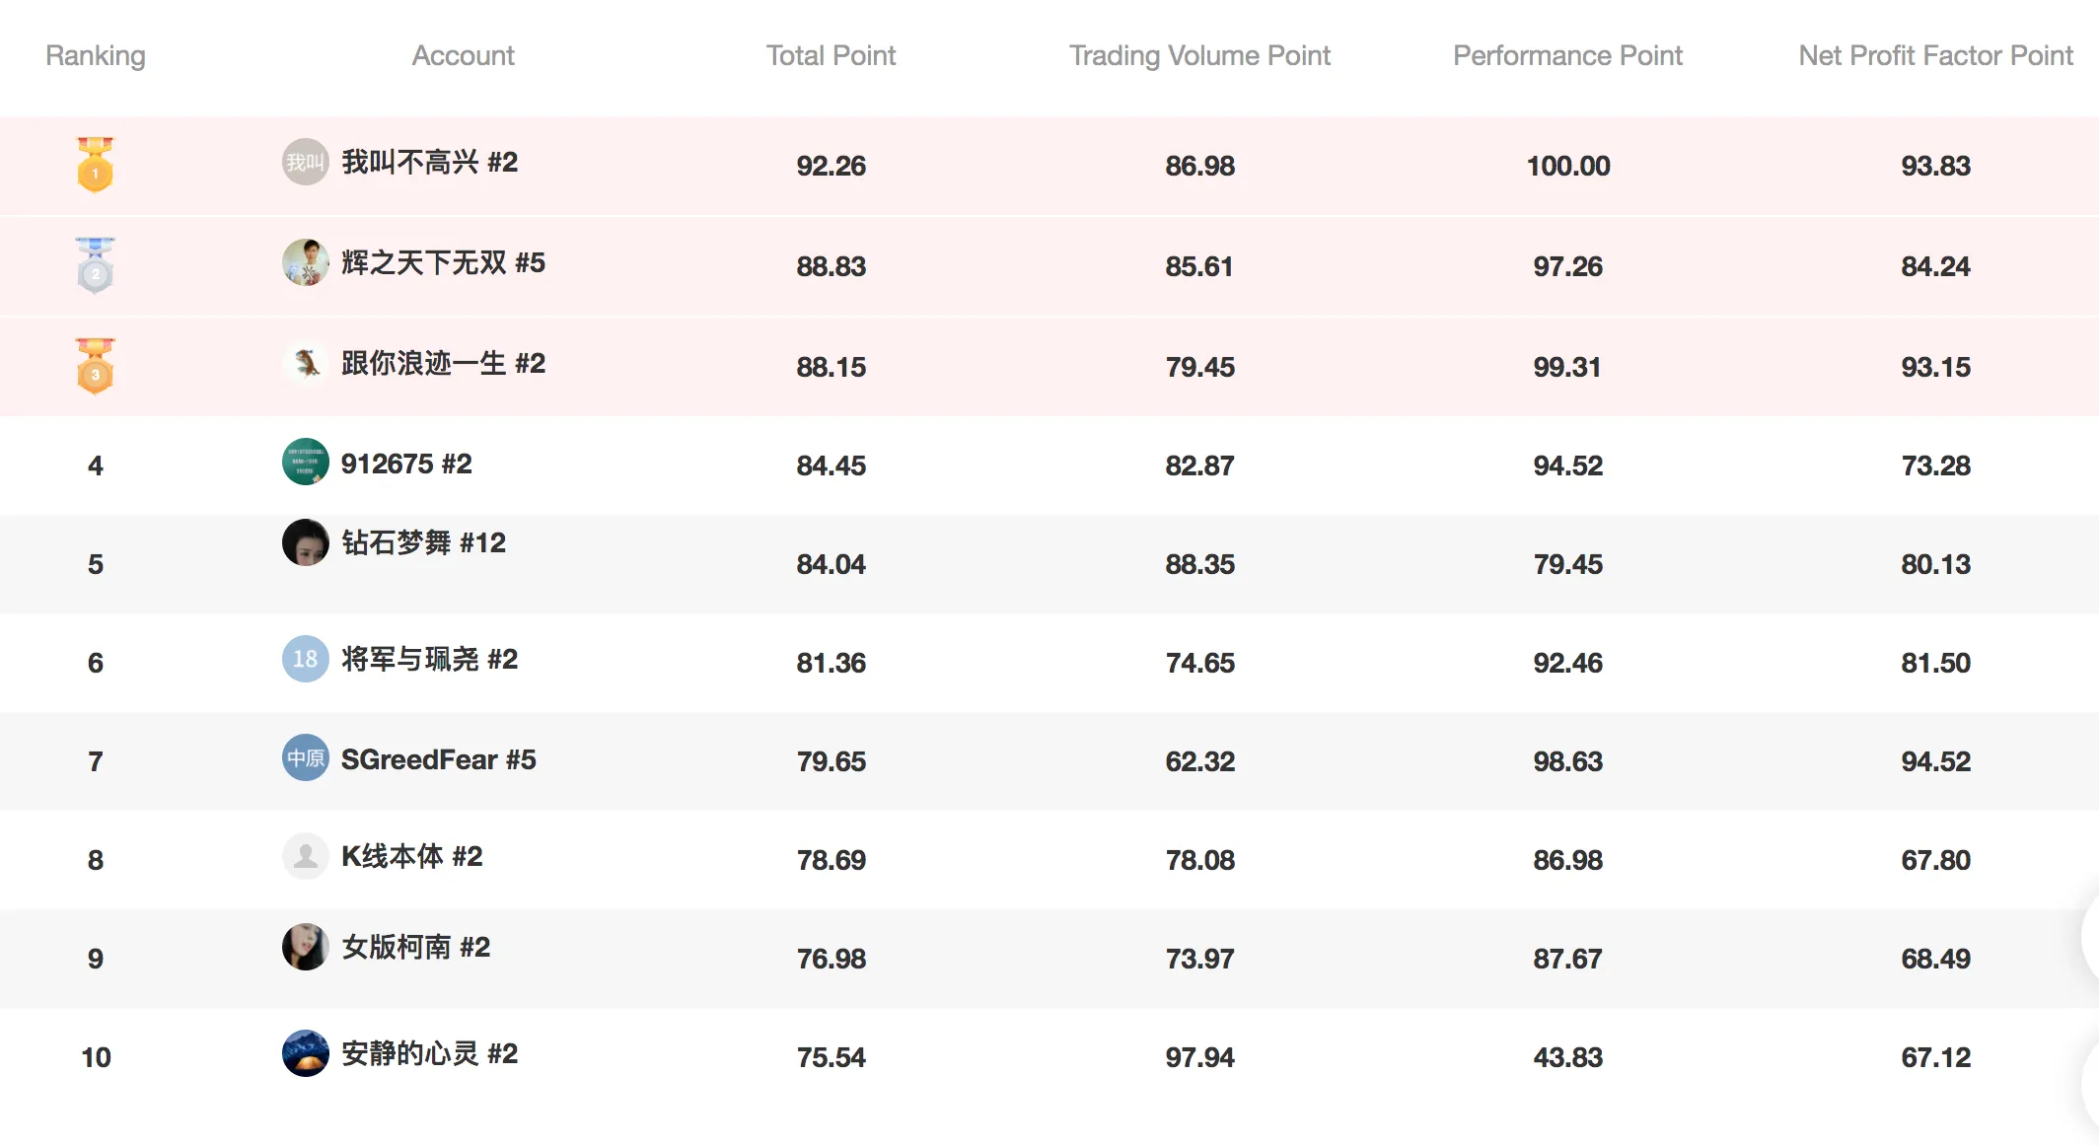Open the '18' avatar of 将军与珮尧 #2
2099x1146 pixels.
click(x=305, y=659)
